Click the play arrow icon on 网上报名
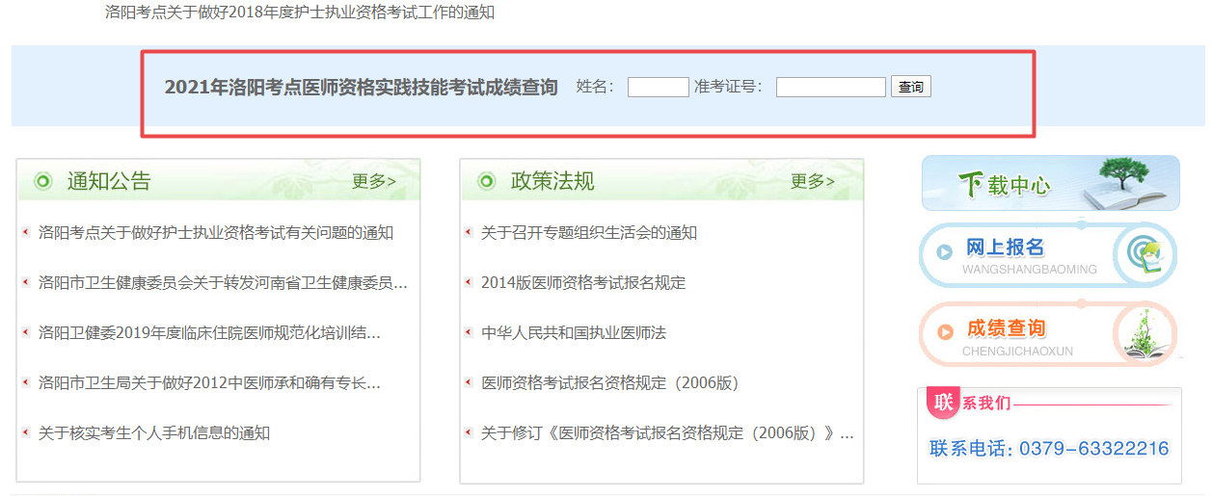This screenshot has height=496, width=1212. (945, 251)
